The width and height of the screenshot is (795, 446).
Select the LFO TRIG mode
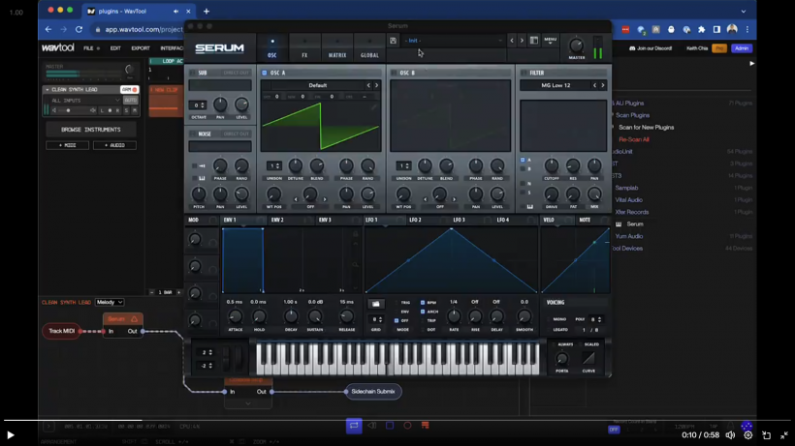point(396,303)
